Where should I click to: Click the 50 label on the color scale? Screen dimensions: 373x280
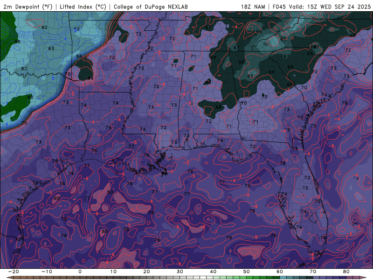247,272
